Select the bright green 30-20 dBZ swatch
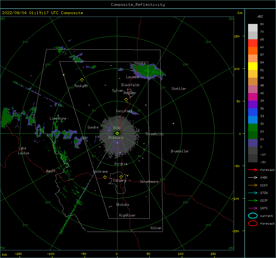The width and height of the screenshot is (276, 258). [x=253, y=127]
